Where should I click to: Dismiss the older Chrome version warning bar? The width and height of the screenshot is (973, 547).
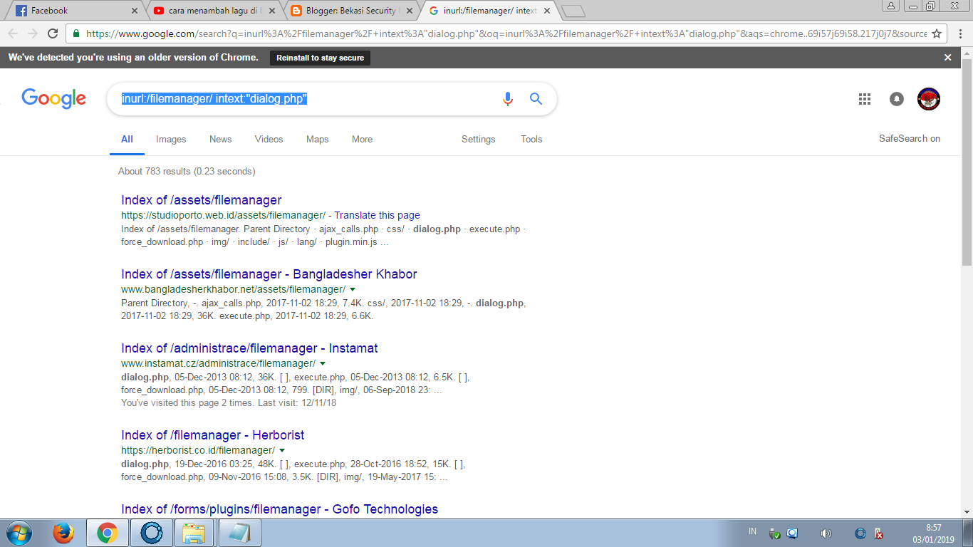[x=948, y=58]
